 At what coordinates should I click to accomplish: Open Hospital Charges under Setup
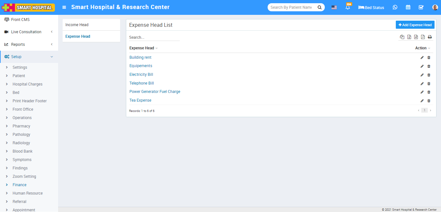[x=27, y=84]
